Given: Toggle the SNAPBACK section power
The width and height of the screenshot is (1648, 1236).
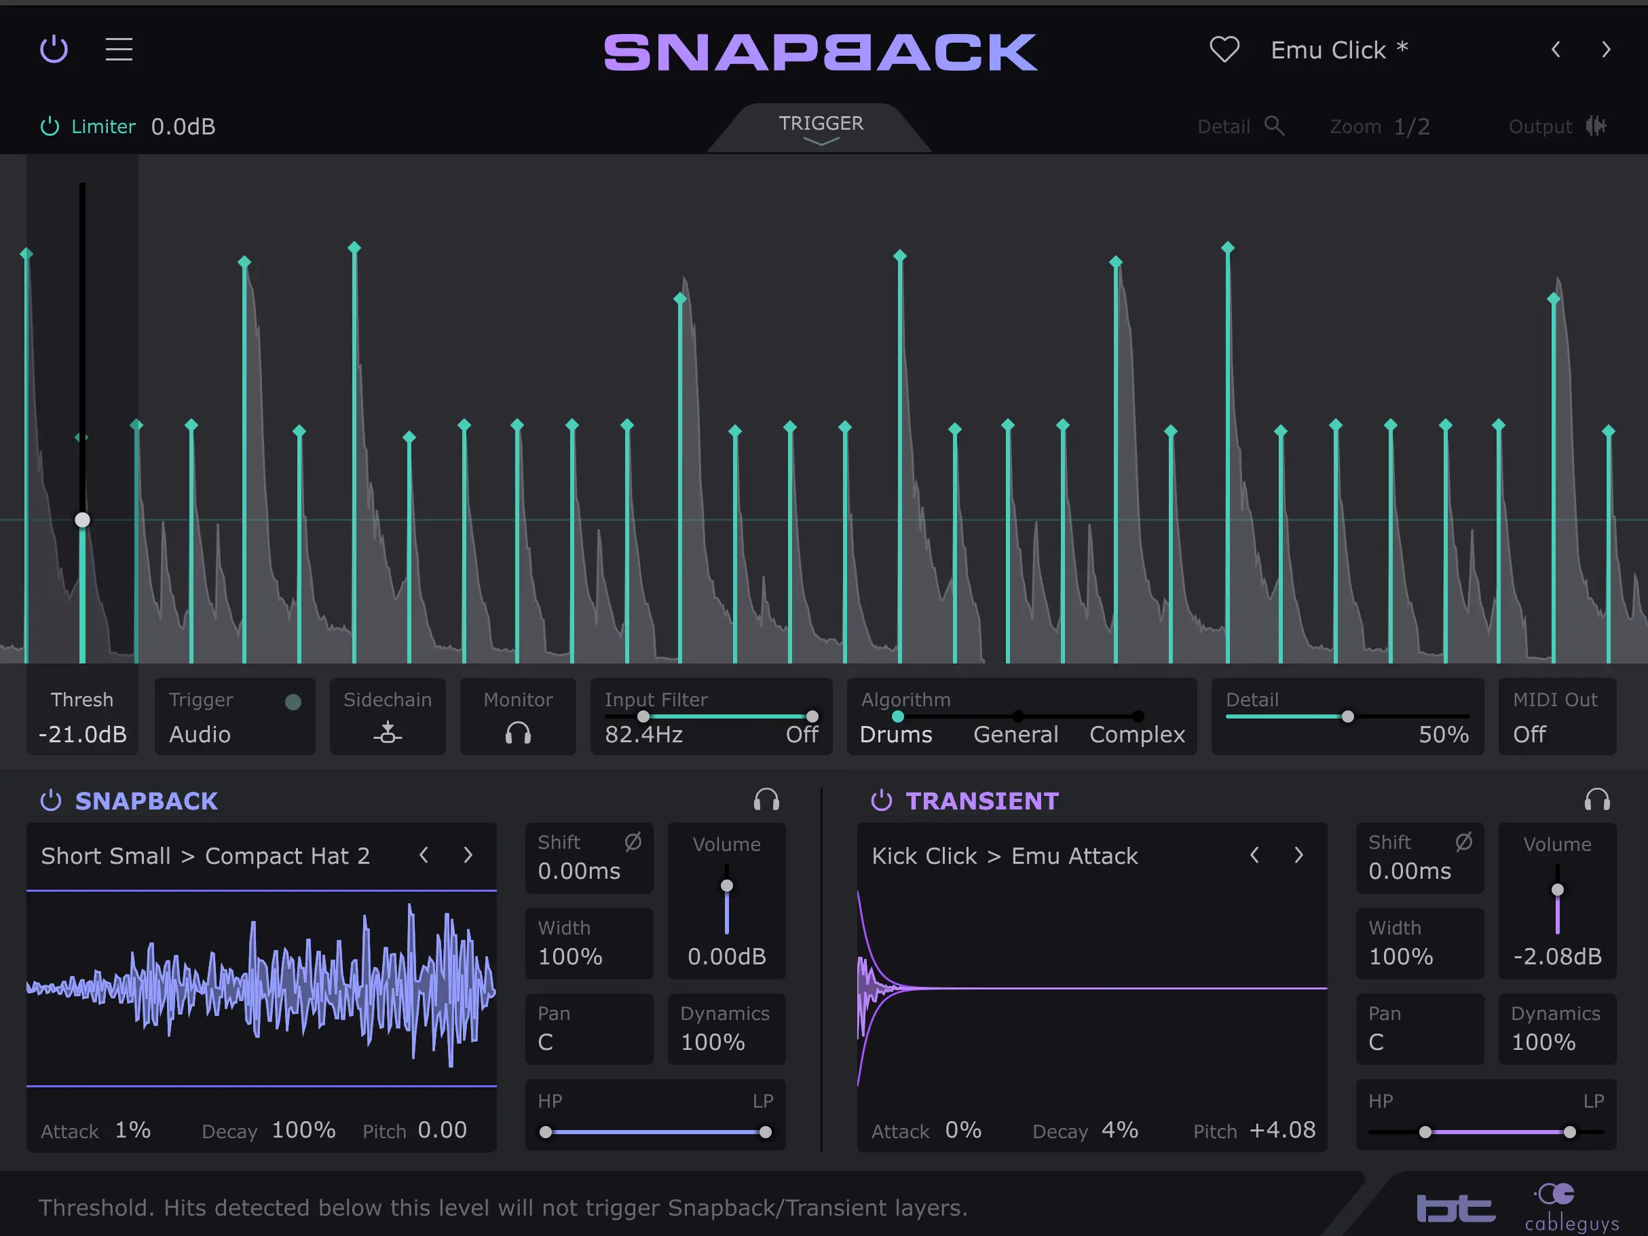Looking at the screenshot, I should (51, 801).
